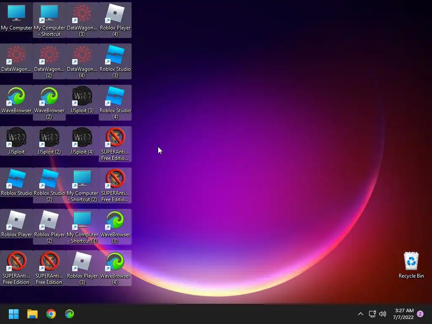Select the WaveBrowser (4) shortcut
The image size is (432, 324).
pos(115,268)
